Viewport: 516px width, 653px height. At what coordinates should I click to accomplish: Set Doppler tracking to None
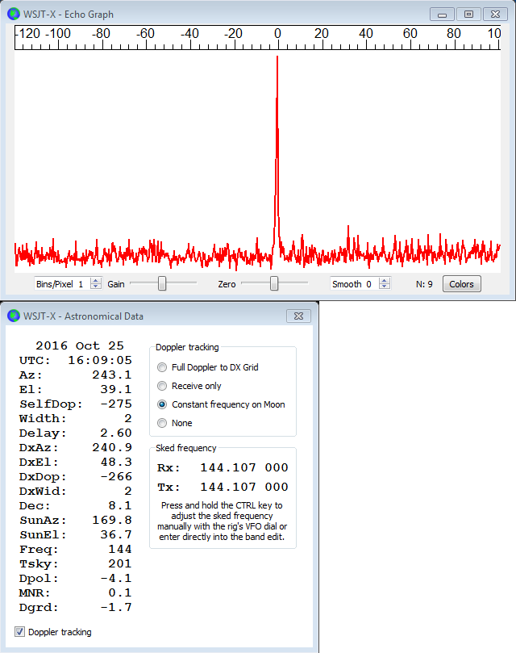click(163, 423)
